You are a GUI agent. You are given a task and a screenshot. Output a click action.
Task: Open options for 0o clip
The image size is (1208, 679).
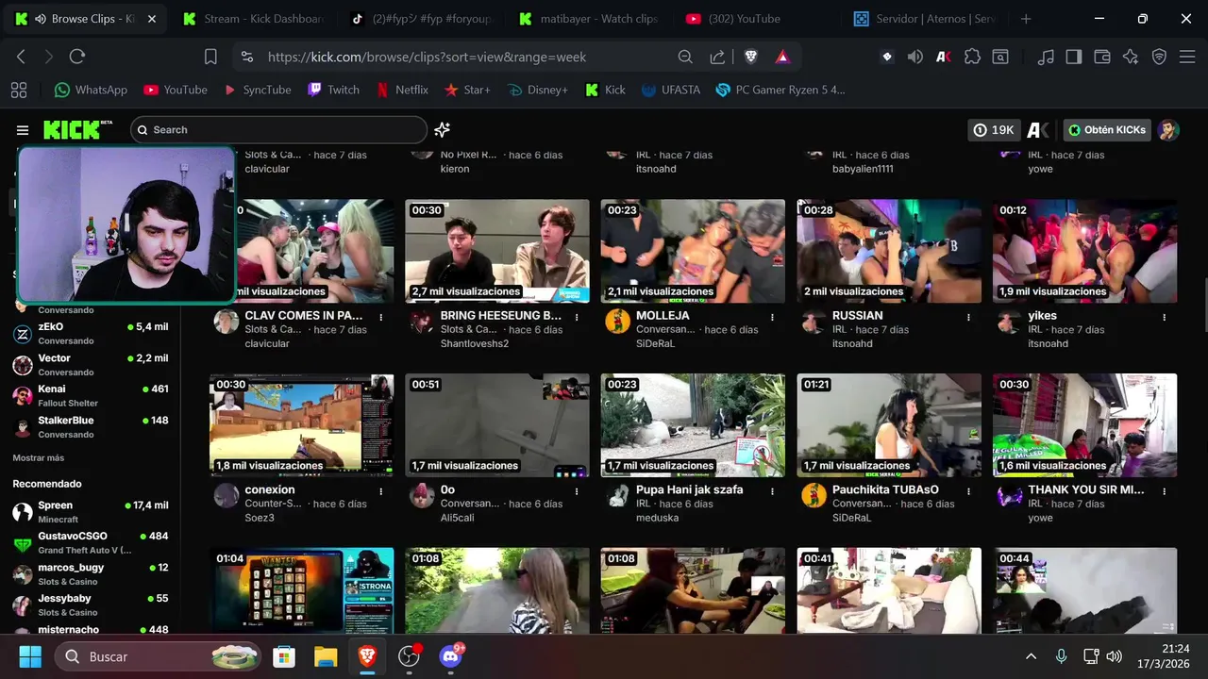click(x=577, y=491)
